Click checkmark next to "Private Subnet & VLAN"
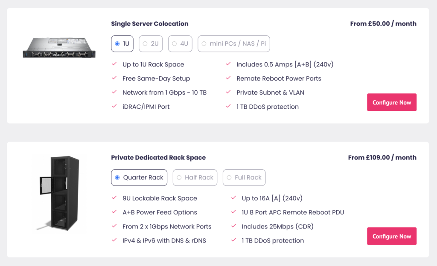 coord(228,93)
